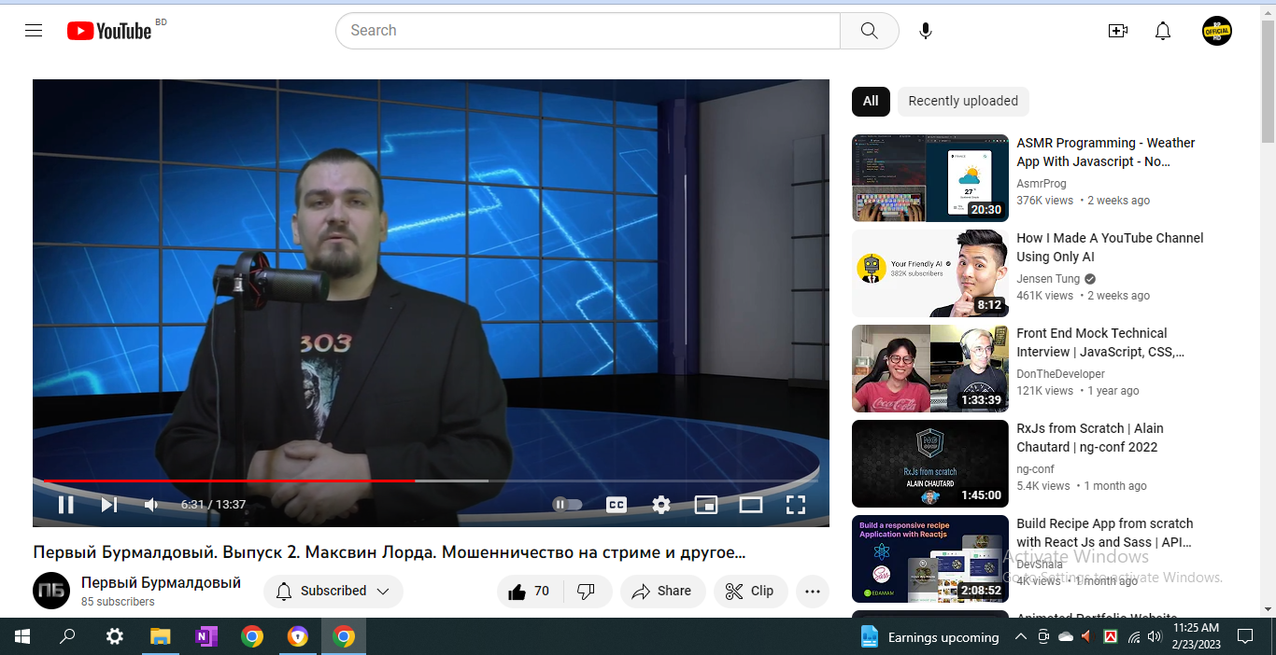The width and height of the screenshot is (1276, 655).
Task: Open more actions three-dot menu
Action: pyautogui.click(x=813, y=592)
